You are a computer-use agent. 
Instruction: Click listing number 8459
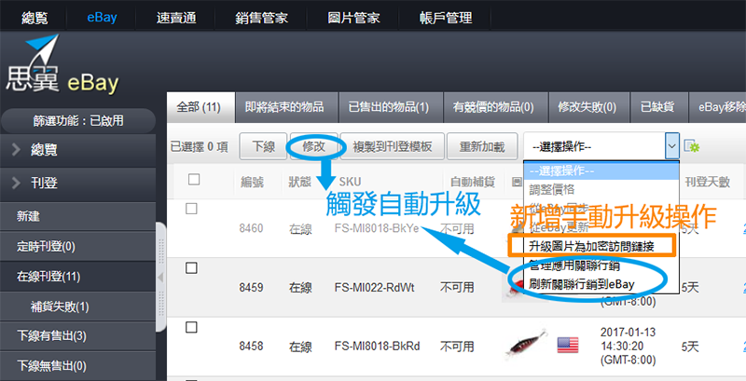point(251,288)
